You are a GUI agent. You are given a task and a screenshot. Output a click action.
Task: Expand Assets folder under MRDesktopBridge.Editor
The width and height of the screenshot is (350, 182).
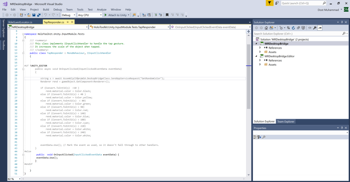[260, 65]
